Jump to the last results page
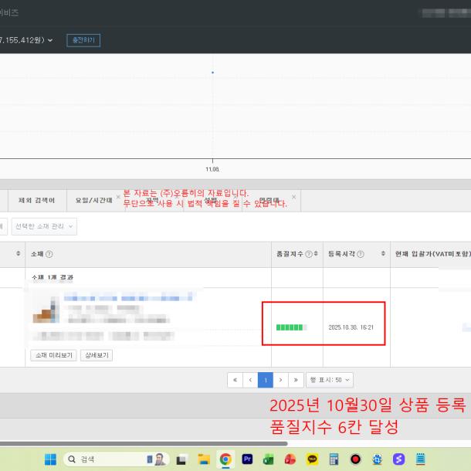Image resolution: width=471 pixels, height=471 pixels. pos(296,380)
